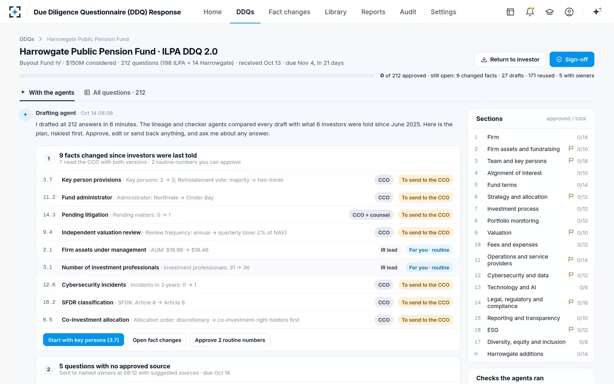Select Reporting and transparency section
This screenshot has height=384, width=614.
(x=531, y=318)
